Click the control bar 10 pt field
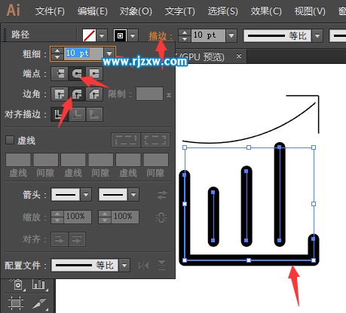346x313 pixels. [x=208, y=35]
